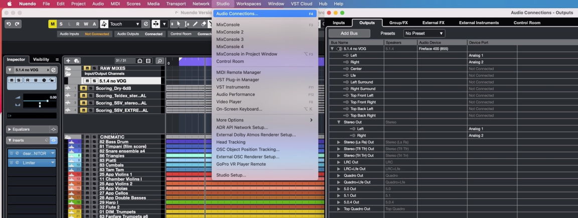
Task: Click the RAW MIXES folder icon
Action: [68, 69]
